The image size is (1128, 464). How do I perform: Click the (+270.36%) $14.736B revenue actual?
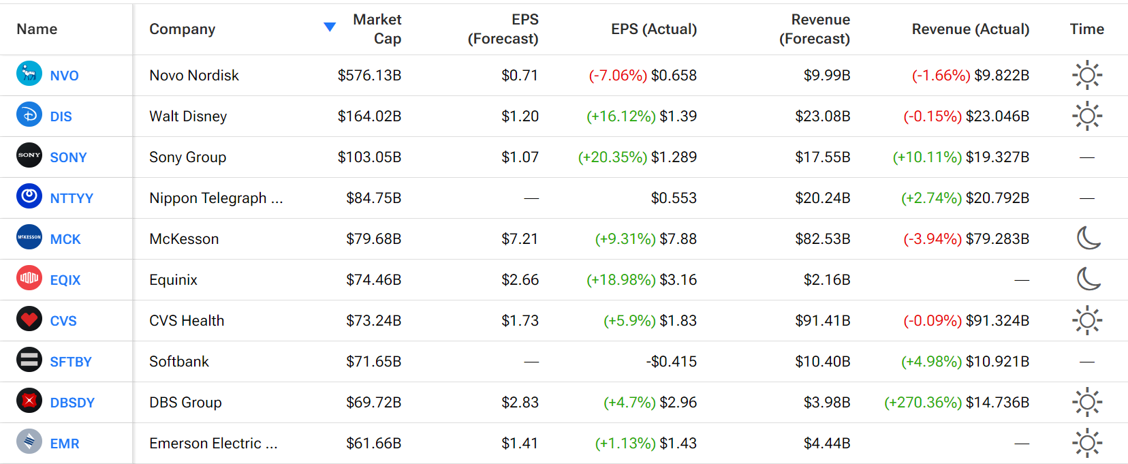tap(956, 403)
